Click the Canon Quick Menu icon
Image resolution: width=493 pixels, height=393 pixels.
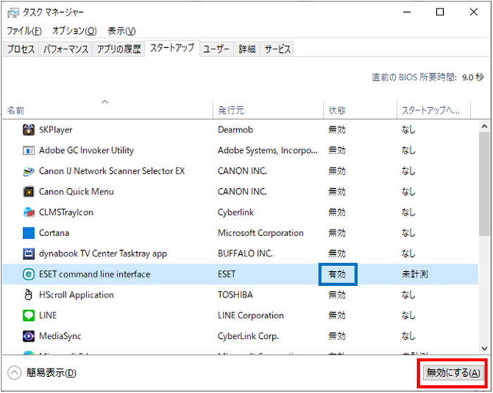click(29, 192)
